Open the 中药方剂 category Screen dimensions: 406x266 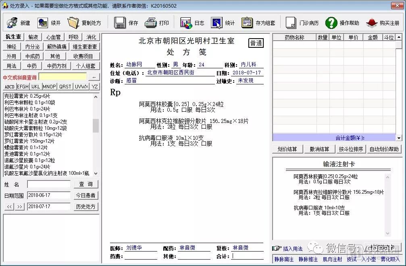(x=57, y=66)
